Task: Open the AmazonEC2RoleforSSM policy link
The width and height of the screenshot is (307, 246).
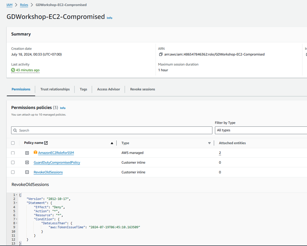Action: click(x=56, y=153)
